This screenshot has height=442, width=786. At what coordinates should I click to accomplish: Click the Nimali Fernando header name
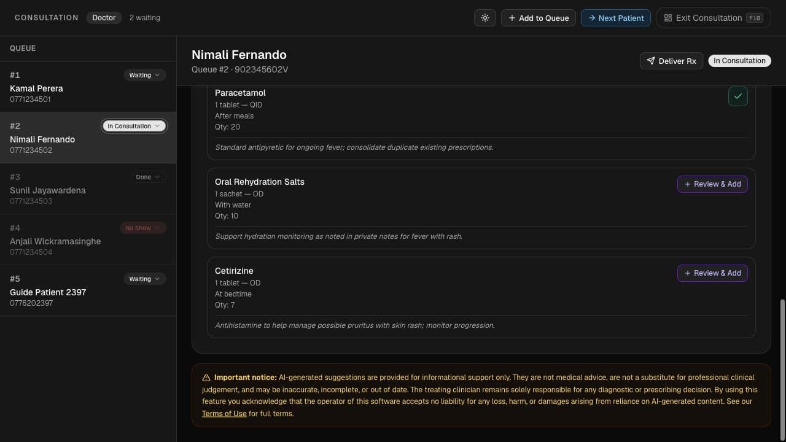(x=239, y=55)
